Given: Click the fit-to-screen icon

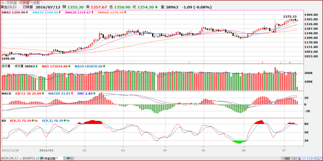Looking at the screenshot, I should point(317,158).
